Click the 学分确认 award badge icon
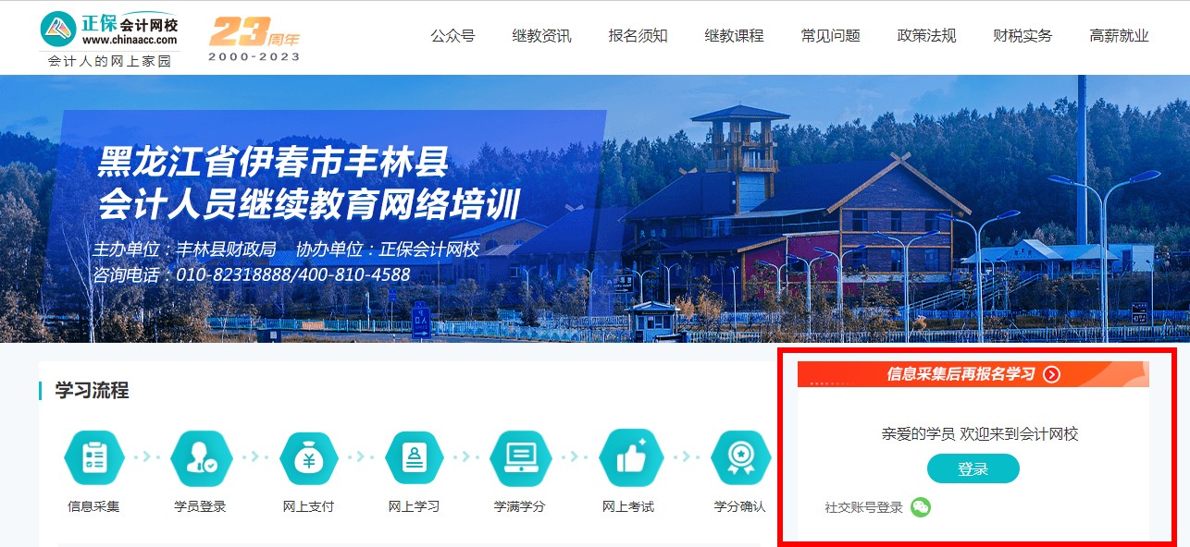 [739, 458]
